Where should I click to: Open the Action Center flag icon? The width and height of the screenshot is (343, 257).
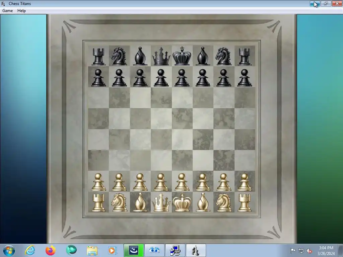(x=293, y=251)
